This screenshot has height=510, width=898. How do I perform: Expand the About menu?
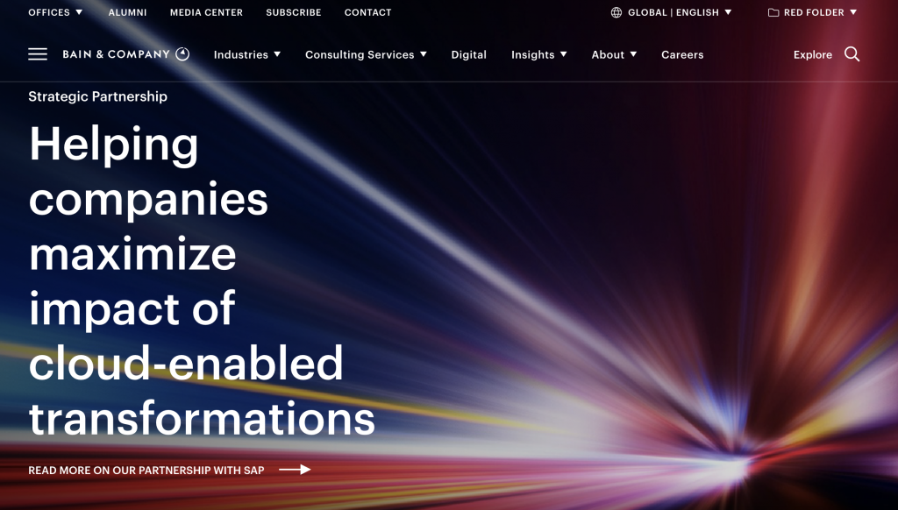614,54
